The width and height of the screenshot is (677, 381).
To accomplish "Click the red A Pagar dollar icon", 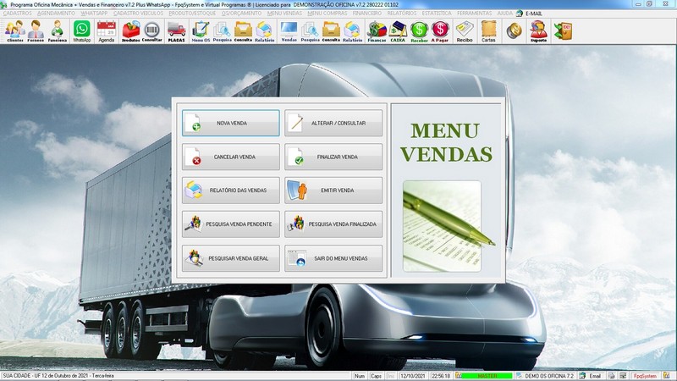I will pyautogui.click(x=440, y=31).
